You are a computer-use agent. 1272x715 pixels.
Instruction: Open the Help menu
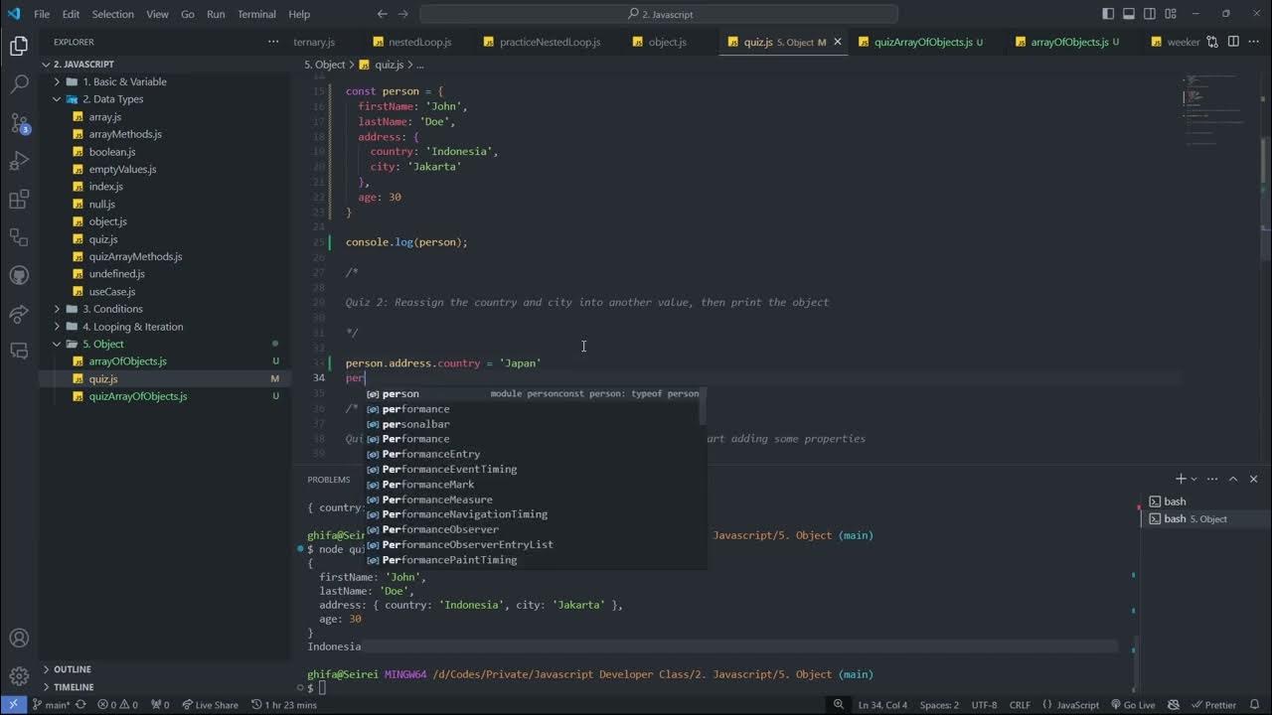299,14
